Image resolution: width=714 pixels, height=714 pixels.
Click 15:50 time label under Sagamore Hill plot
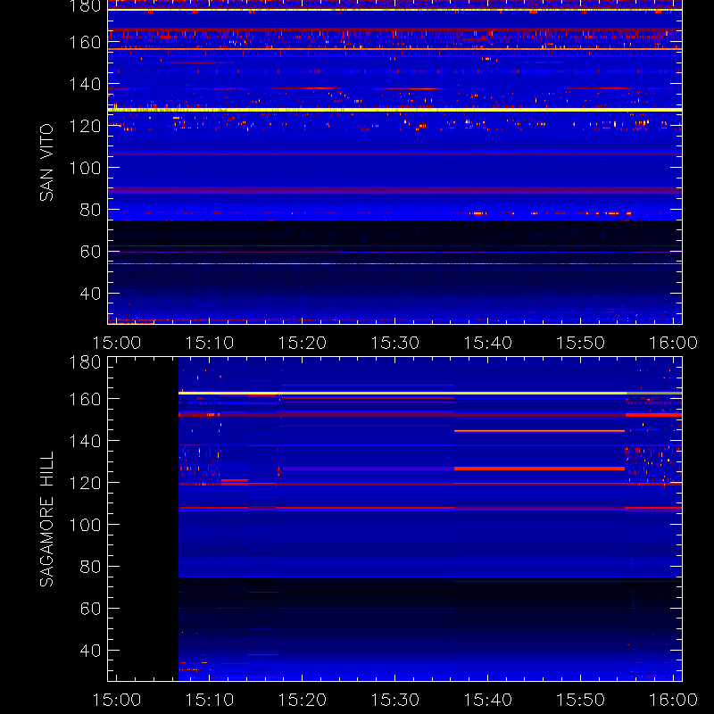tap(581, 700)
